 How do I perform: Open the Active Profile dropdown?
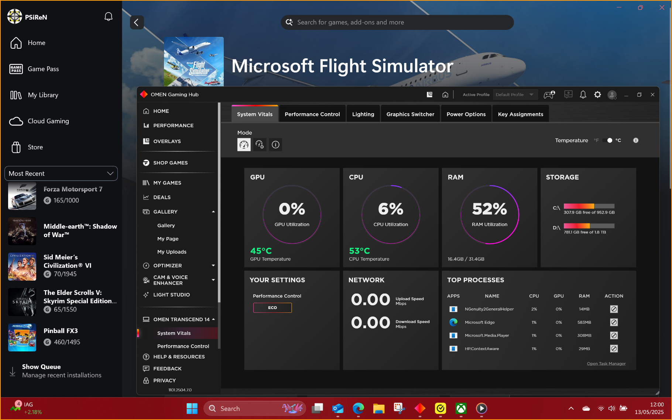[515, 95]
